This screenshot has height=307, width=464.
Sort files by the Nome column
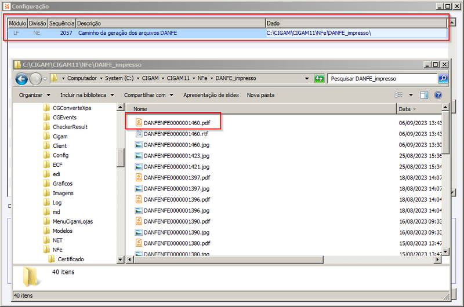tap(261, 109)
